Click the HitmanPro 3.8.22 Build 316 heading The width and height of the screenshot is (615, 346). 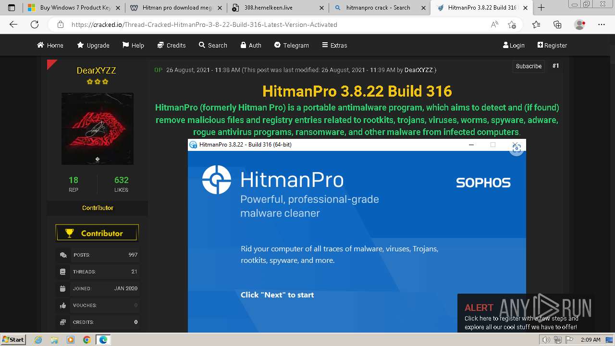pos(357,91)
